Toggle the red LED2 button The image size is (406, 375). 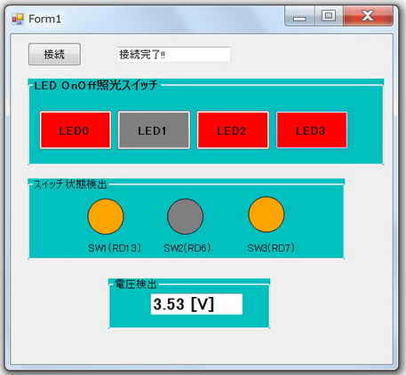tap(233, 130)
